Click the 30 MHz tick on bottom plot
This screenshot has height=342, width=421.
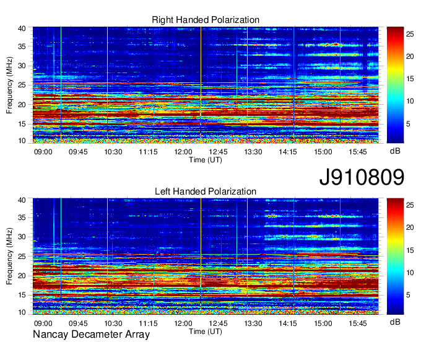coord(22,237)
